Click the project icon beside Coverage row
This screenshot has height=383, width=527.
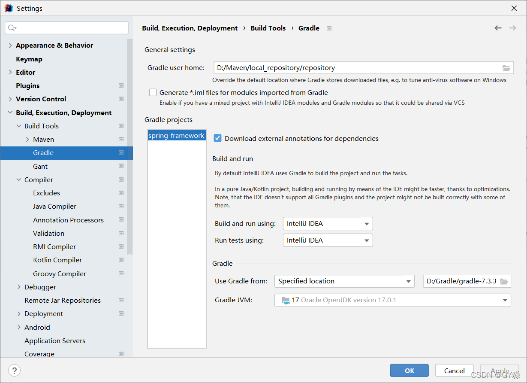tap(121, 354)
